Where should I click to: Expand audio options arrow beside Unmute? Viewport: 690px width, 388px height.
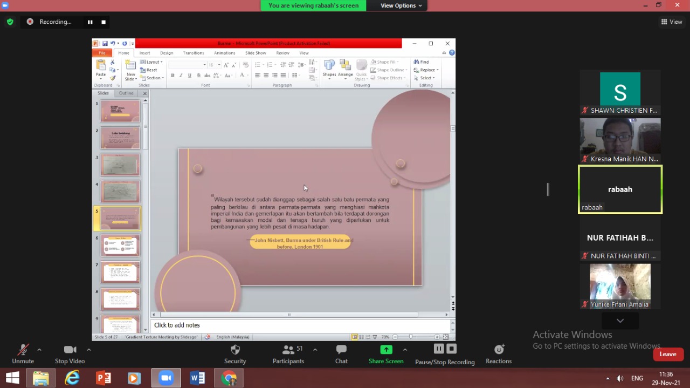(39, 350)
